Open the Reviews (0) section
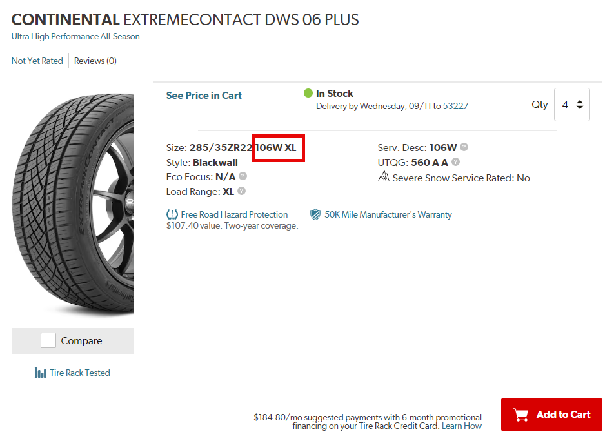The image size is (614, 443). tap(95, 60)
